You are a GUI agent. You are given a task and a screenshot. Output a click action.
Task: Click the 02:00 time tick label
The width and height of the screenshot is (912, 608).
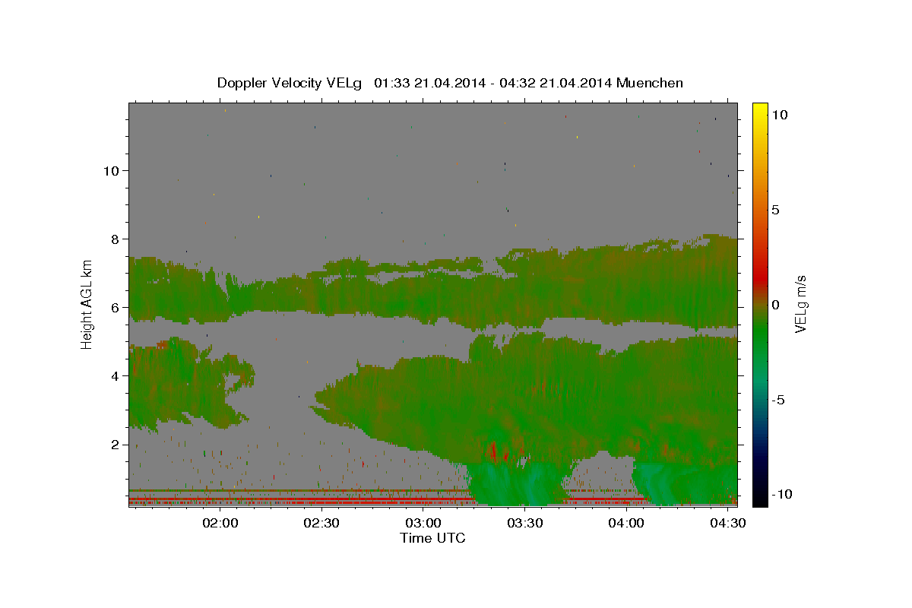(x=221, y=523)
